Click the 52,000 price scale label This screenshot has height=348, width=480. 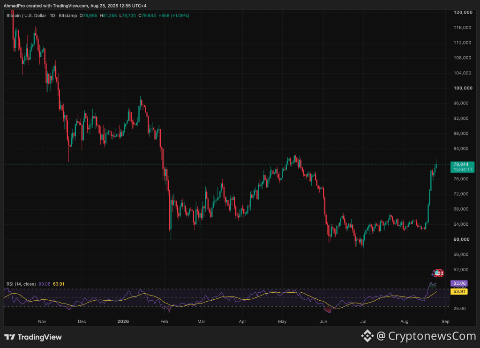click(461, 270)
